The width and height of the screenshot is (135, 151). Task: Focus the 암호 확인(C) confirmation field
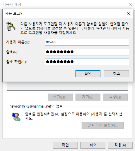pyautogui.click(x=87, y=62)
